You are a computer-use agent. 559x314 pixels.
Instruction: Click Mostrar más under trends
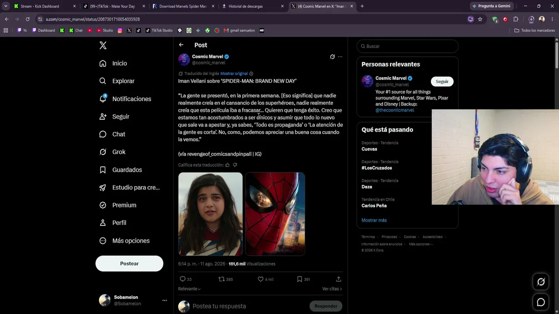click(x=374, y=220)
